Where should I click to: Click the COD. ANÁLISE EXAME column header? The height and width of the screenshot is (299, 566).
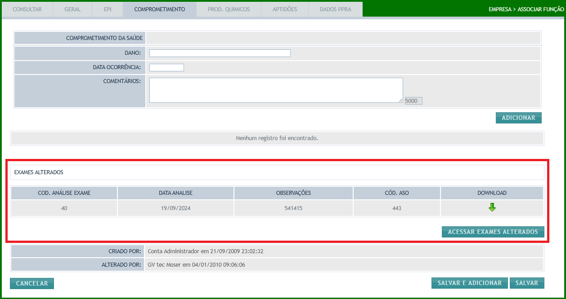[x=64, y=193]
